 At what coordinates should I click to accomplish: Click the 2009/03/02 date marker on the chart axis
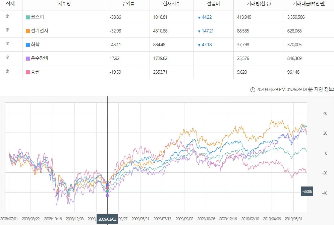tap(107, 219)
